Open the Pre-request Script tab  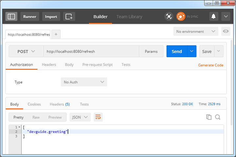(97, 65)
